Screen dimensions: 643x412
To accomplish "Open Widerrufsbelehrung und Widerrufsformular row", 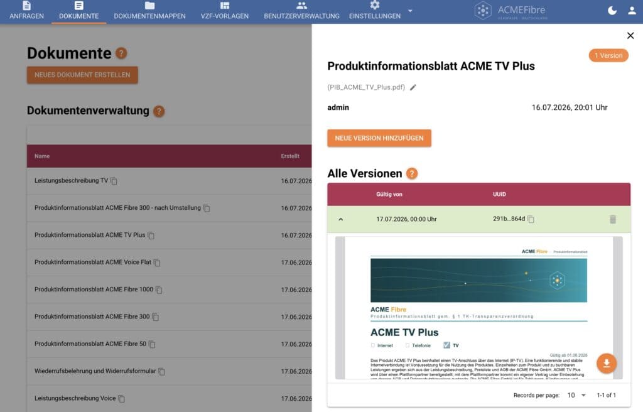I will coord(169,371).
